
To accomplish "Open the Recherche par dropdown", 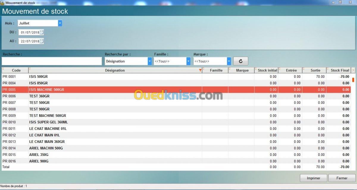I will [150, 61].
